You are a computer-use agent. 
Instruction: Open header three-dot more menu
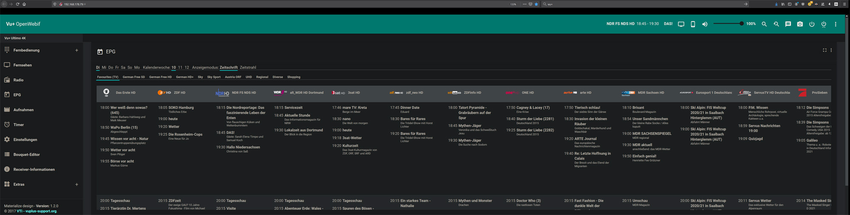point(836,24)
